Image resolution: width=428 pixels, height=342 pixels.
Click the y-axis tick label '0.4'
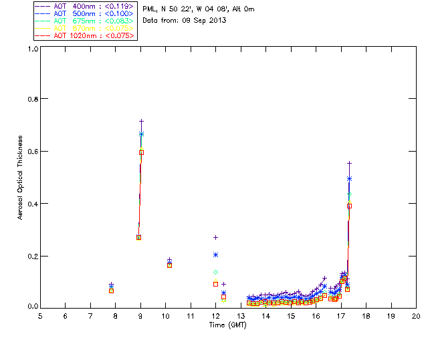click(33, 204)
